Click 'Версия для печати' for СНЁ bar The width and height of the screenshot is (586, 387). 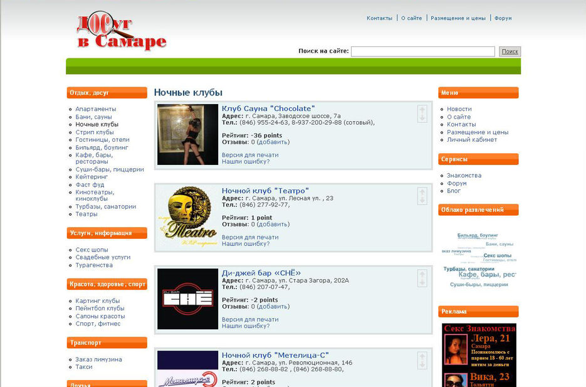[x=250, y=319]
